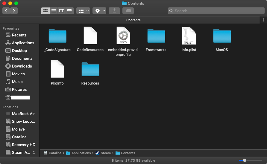Select the CodeResources file icon

pos(90,36)
